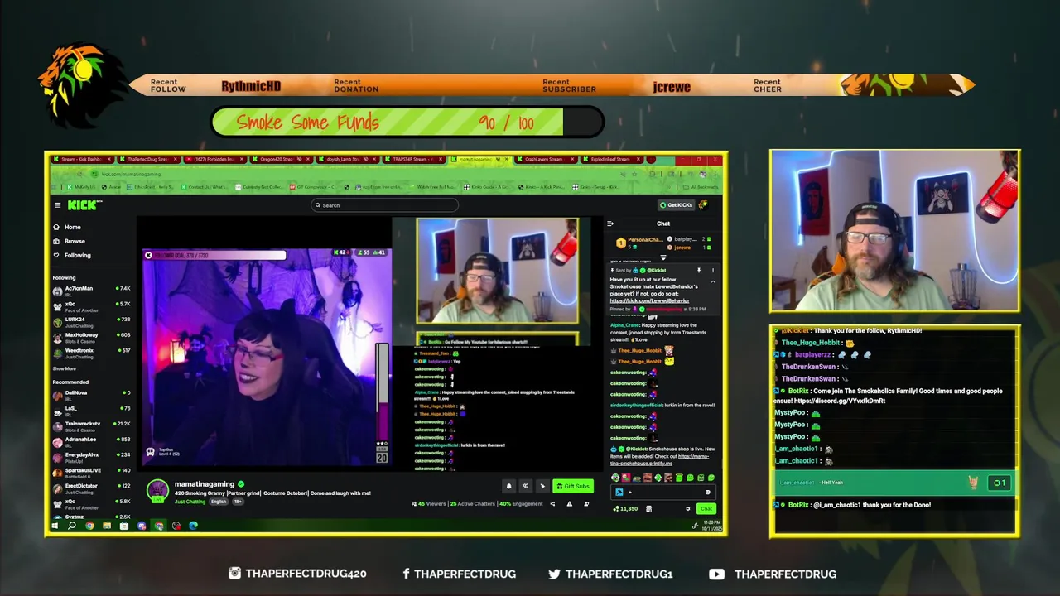1060x596 pixels.
Task: Switch to CrashLavern Stream tab
Action: [x=546, y=159]
